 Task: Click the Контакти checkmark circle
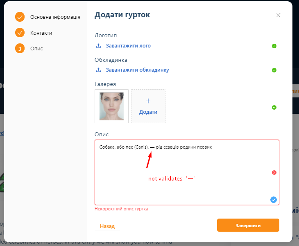coord(20,33)
